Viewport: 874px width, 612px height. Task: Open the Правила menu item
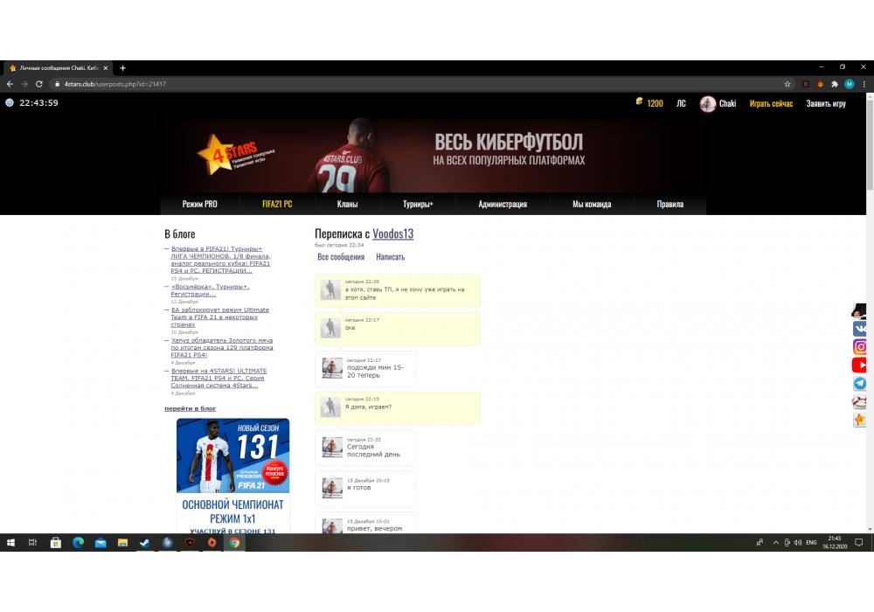pos(670,204)
